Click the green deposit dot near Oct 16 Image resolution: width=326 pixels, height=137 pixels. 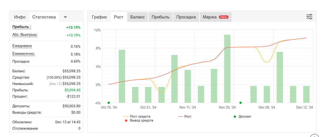coord(109,103)
